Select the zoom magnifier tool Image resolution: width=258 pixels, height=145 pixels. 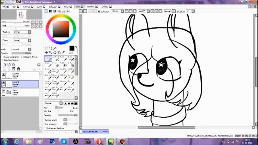tap(50, 52)
